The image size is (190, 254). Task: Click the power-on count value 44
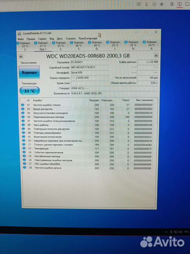pos(148,78)
